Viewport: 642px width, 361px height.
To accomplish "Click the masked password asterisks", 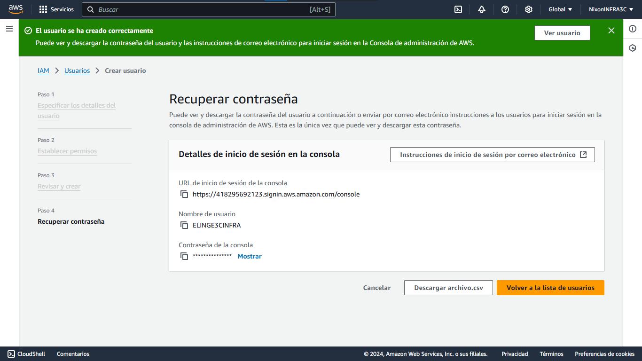I will 212,256.
